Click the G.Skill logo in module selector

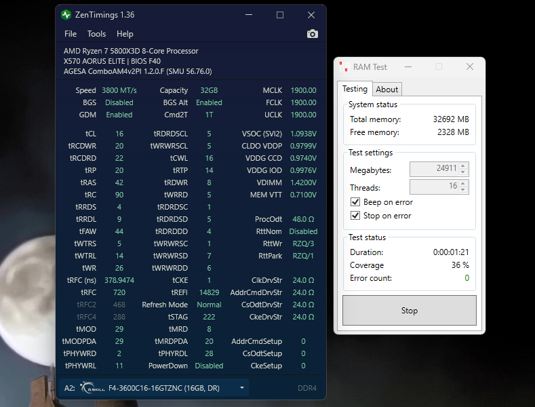coord(92,388)
